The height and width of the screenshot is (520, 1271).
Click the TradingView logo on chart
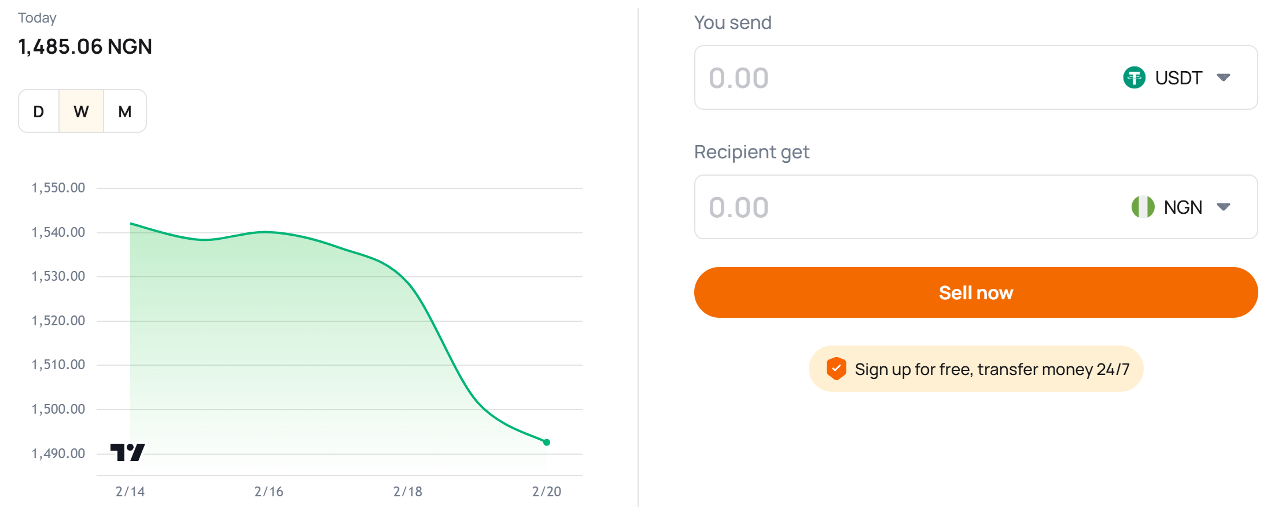click(127, 452)
